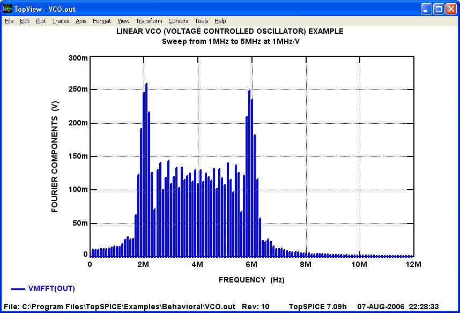Minimize the TopView window
Image resolution: width=460 pixels, height=313 pixels.
tap(426, 9)
